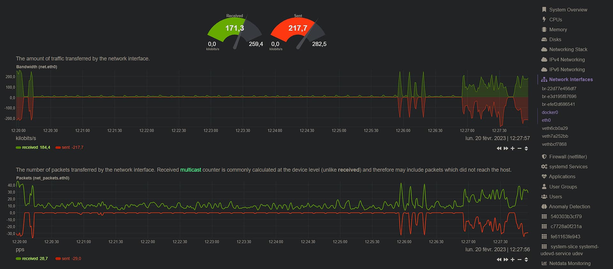Toggle the sent series in Packets legend
Image resolution: width=613 pixels, height=269 pixels.
click(x=68, y=259)
